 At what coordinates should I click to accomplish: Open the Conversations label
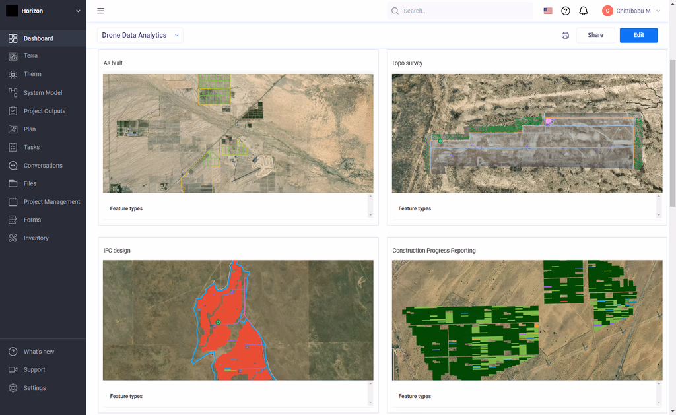[x=43, y=166]
